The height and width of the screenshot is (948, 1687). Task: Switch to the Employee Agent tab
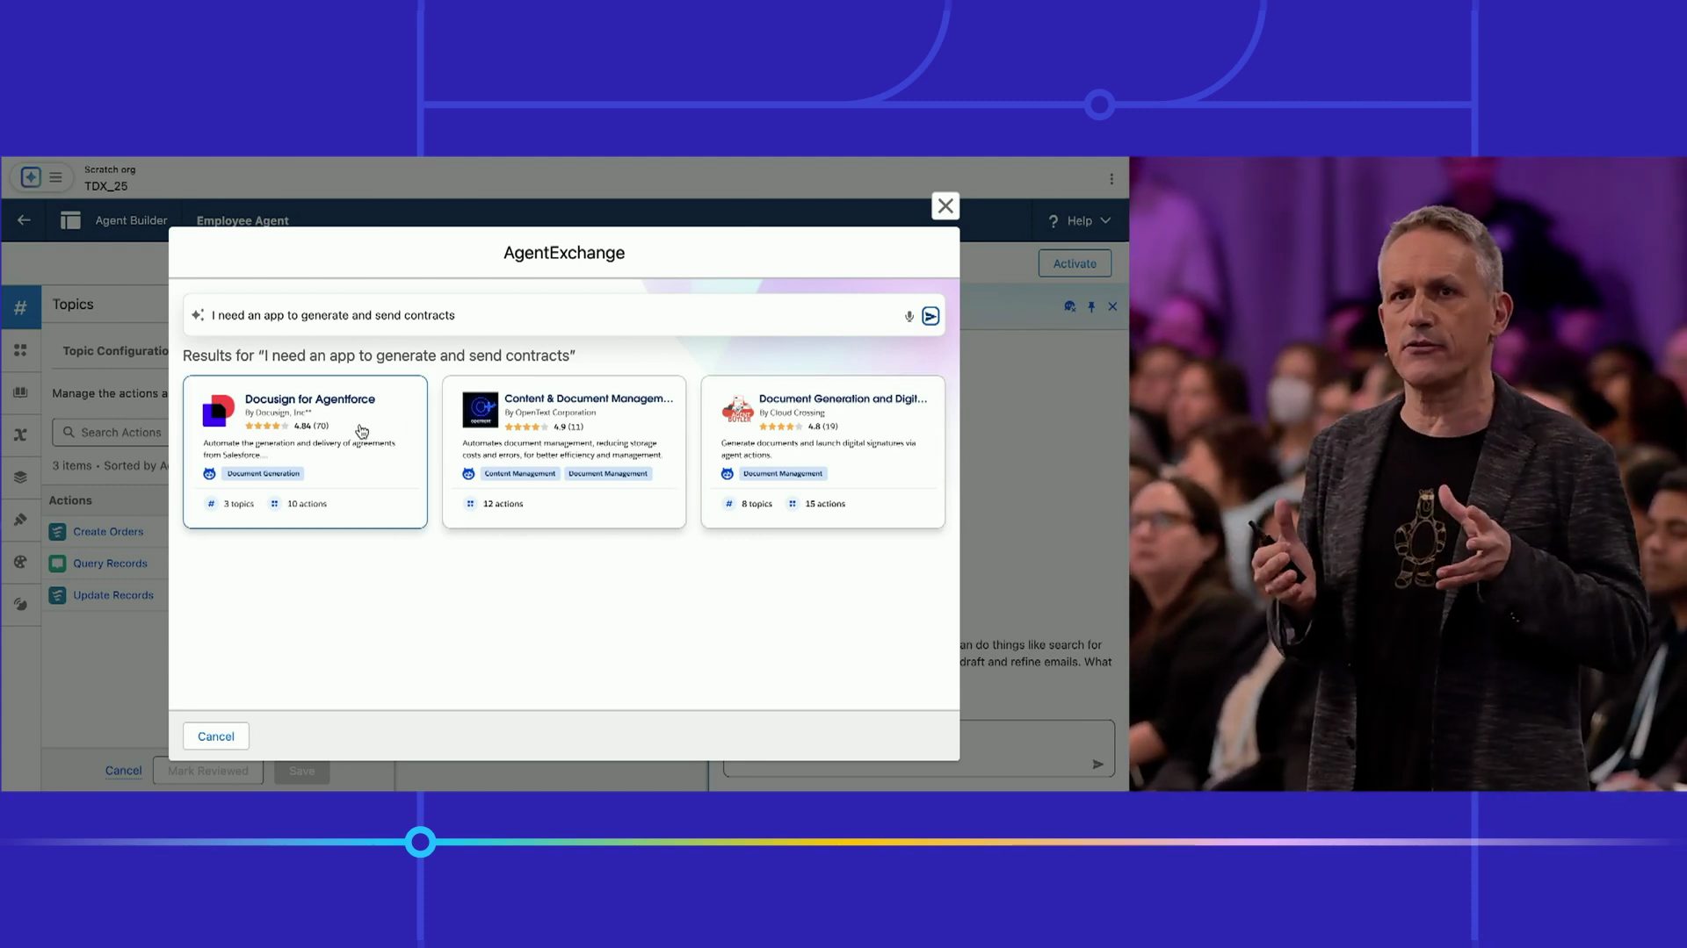coord(243,221)
